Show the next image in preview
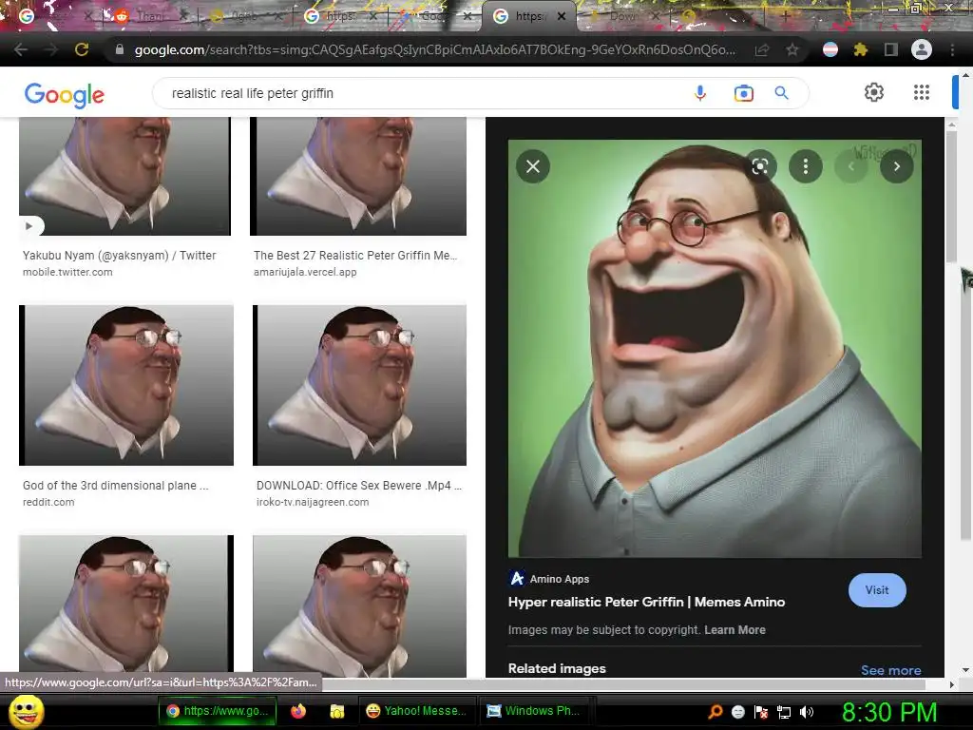Image resolution: width=973 pixels, height=730 pixels. click(x=897, y=166)
